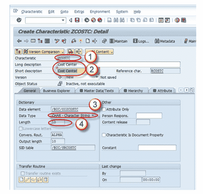Click the Logs... button
Viewport: 203px width, 194px height.
(x=141, y=41)
